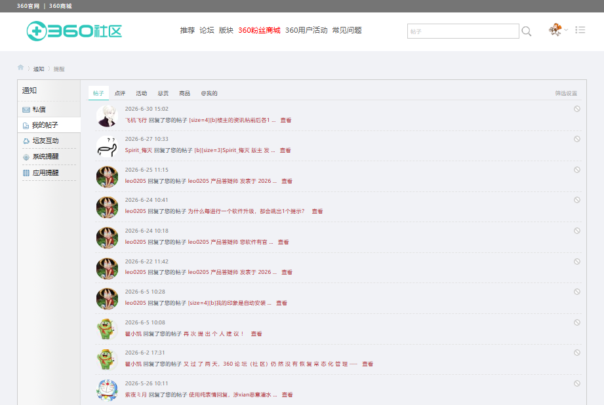Image resolution: width=604 pixels, height=405 pixels.
Task: Block notification dated 2026-5-26 10:11
Action: tap(577, 383)
